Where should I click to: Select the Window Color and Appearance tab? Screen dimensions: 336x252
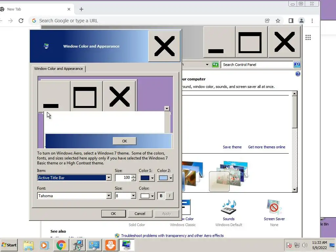[x=58, y=69]
